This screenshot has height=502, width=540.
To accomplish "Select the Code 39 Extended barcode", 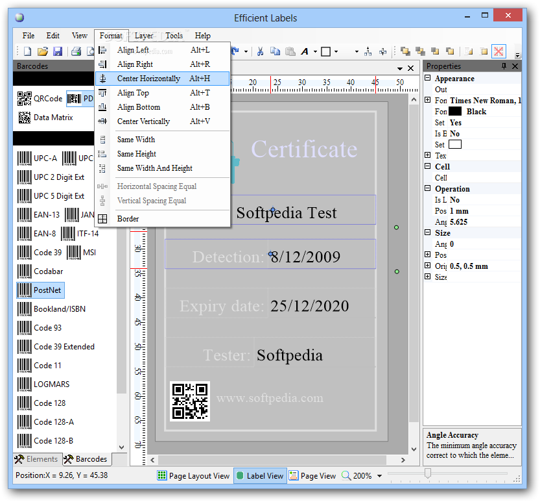I will [56, 347].
